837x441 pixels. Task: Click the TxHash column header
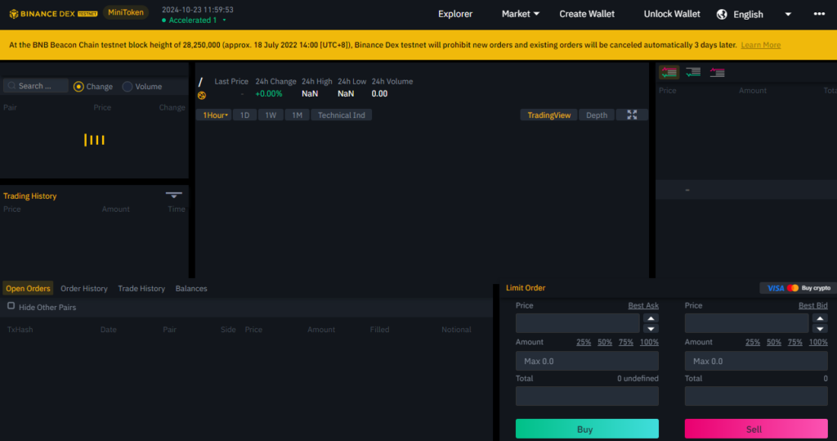[20, 329]
